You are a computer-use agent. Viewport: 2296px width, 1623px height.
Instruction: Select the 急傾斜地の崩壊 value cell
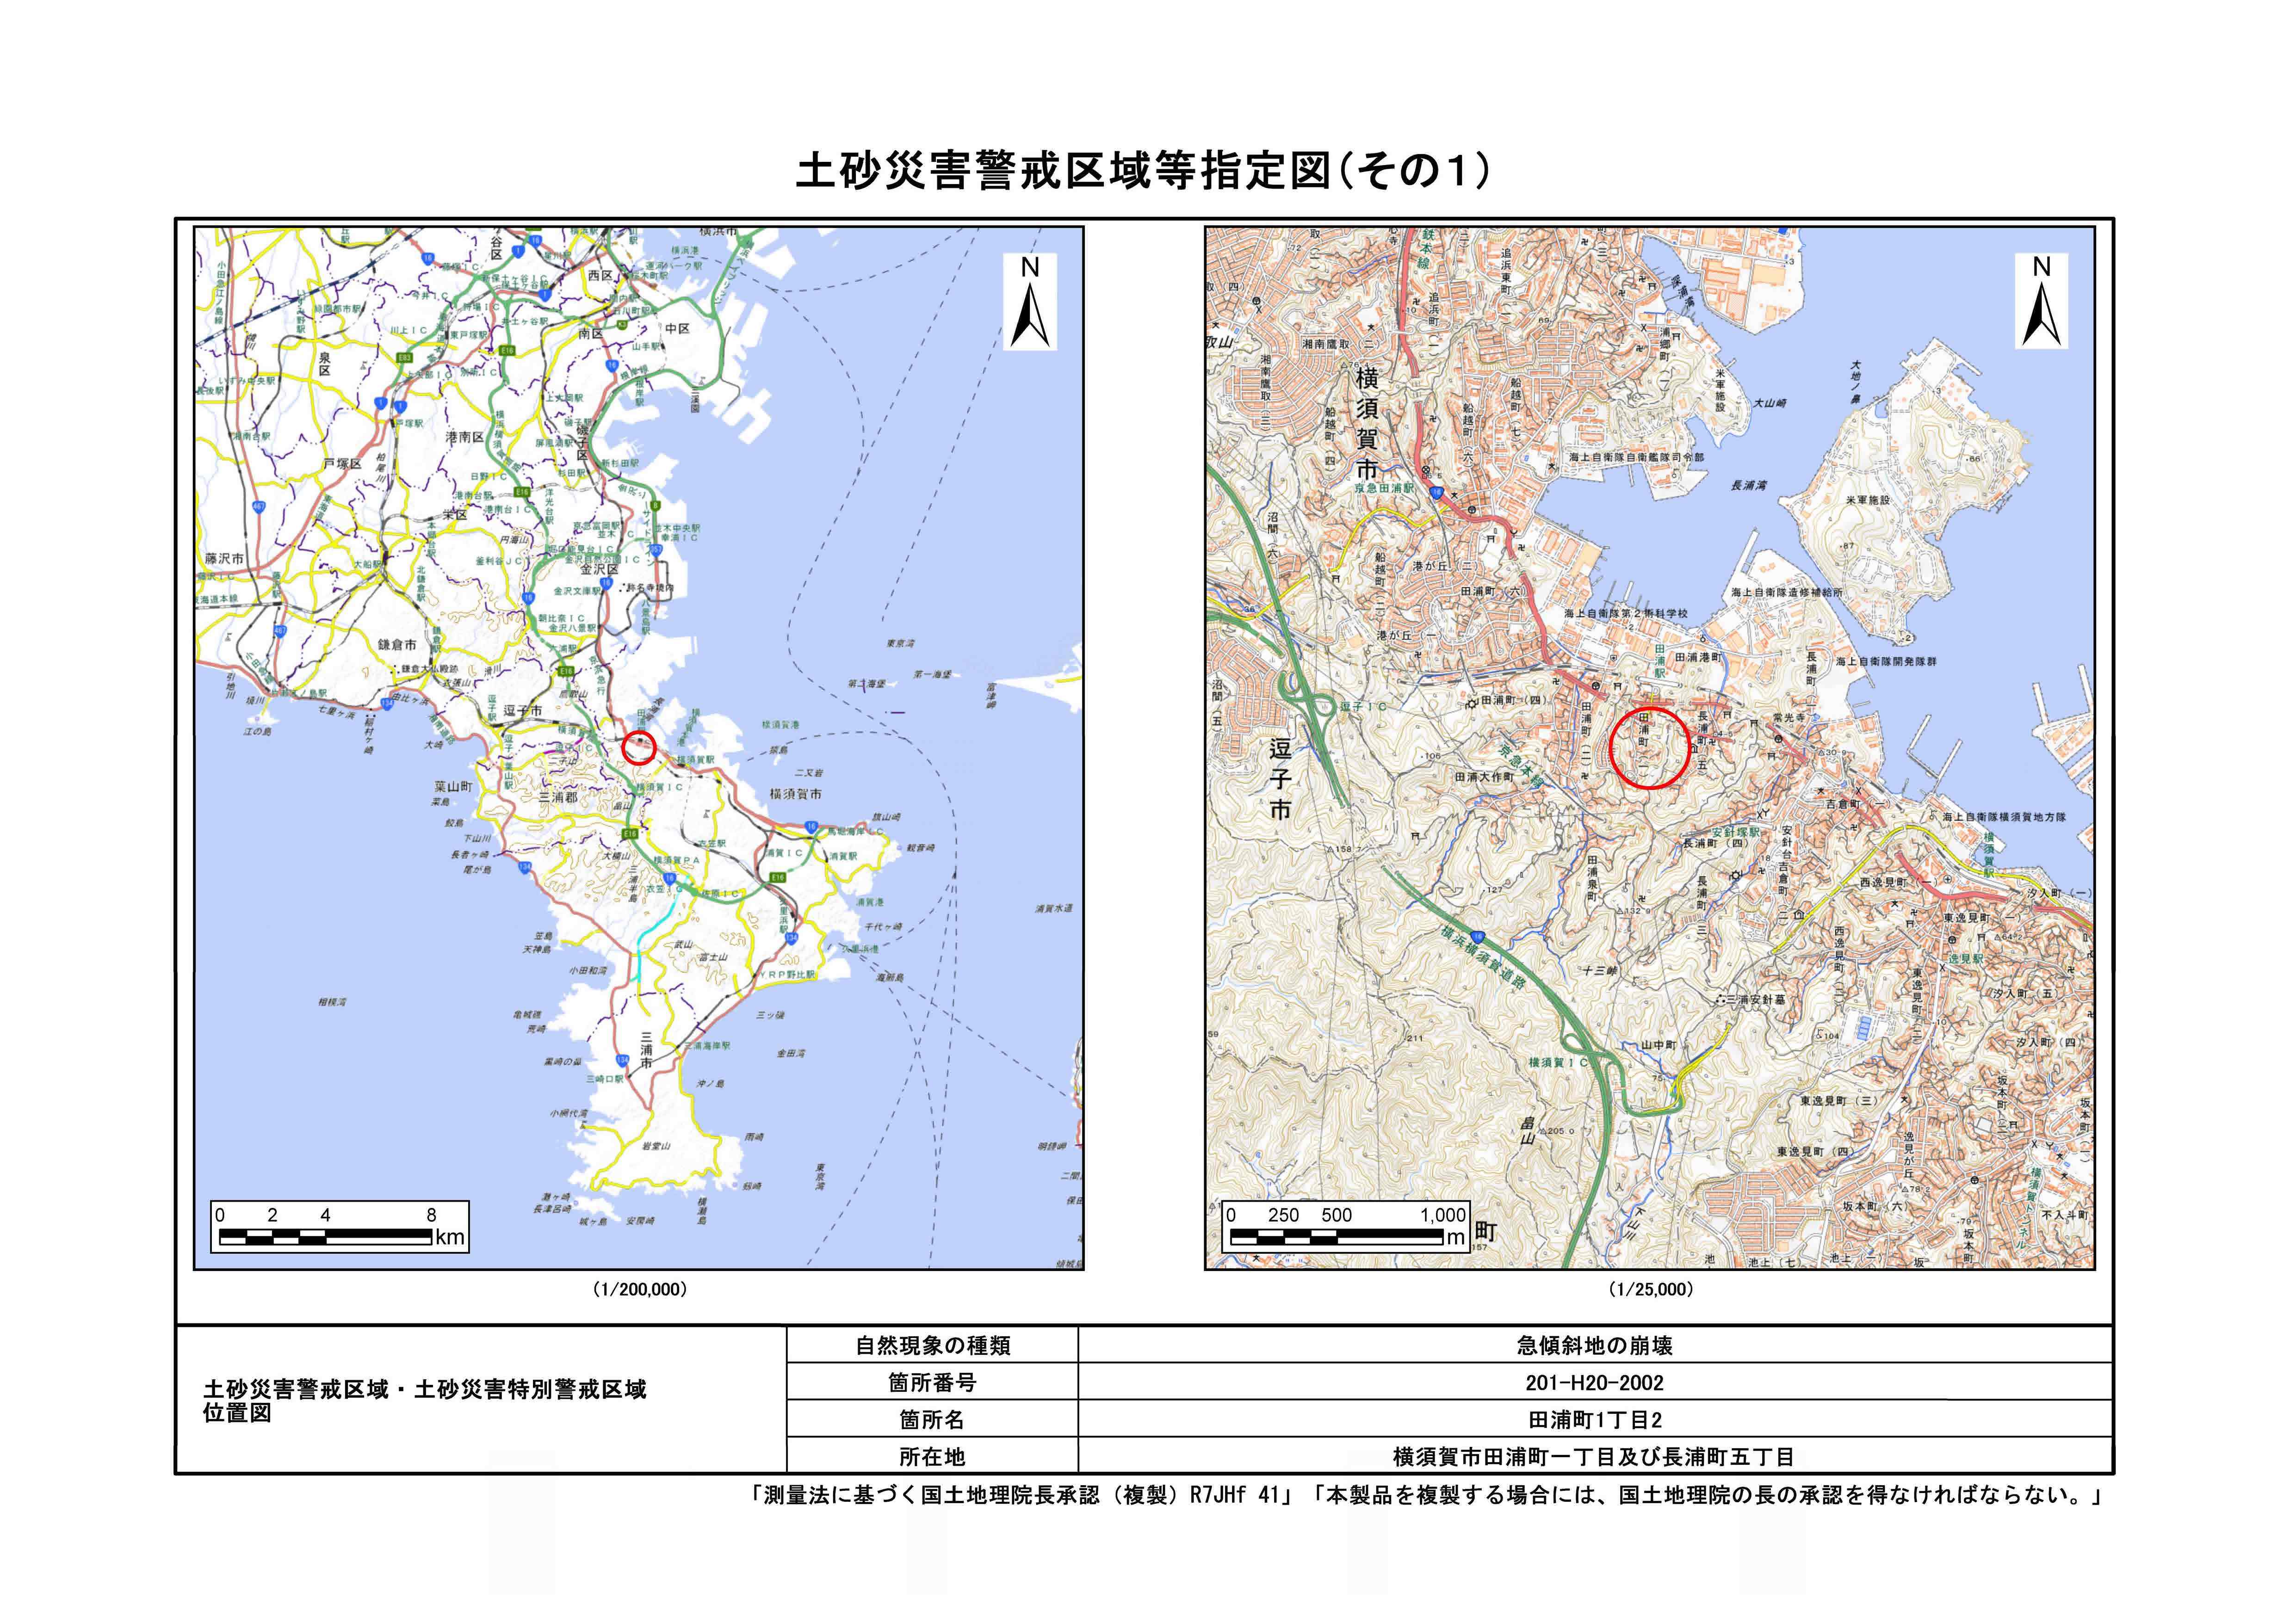click(1594, 1345)
